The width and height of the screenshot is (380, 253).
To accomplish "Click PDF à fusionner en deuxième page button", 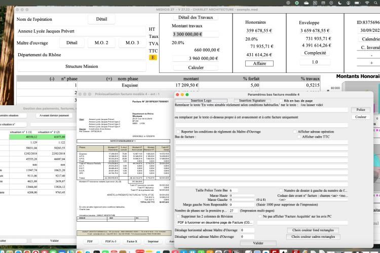I will click(215, 223).
